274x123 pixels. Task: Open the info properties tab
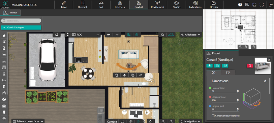coord(214,73)
